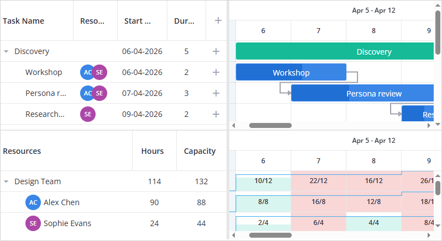Click the Gantt vertical scrollbar down arrow
This screenshot has width=442, height=241.
(x=438, y=124)
